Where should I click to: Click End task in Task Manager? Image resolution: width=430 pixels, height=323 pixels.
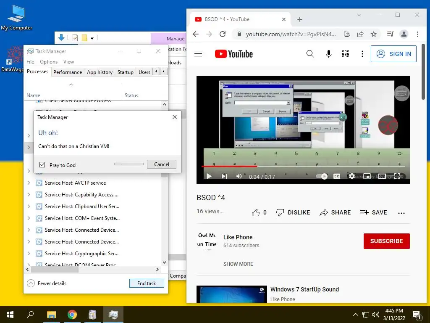point(147,283)
